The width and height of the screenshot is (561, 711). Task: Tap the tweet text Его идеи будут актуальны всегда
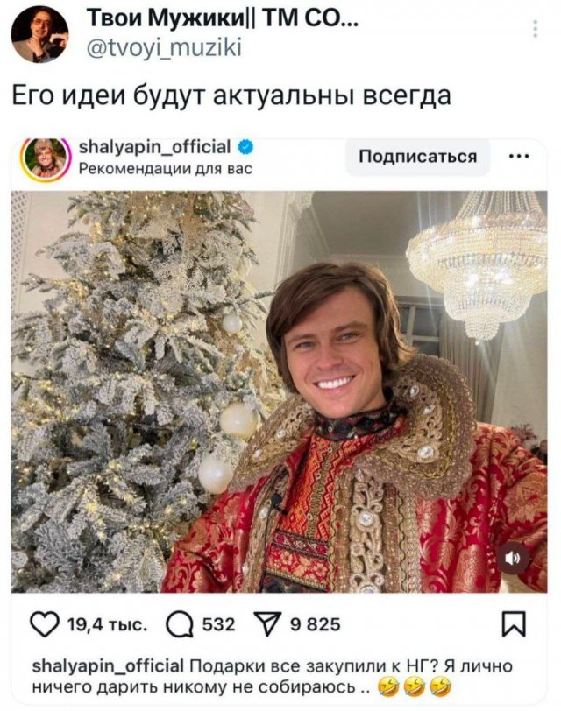pos(231,95)
